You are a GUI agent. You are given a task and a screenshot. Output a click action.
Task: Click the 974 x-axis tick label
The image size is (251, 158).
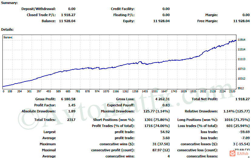point(97,91)
